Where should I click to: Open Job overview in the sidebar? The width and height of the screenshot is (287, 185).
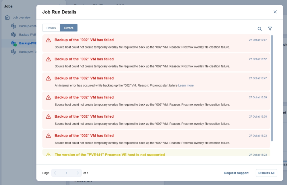coord(22,17)
